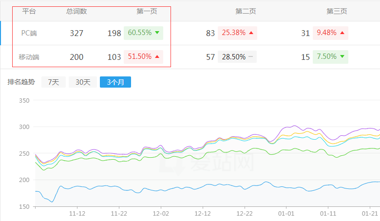
Task: Switch ranking trend to 7天
Action: click(53, 82)
